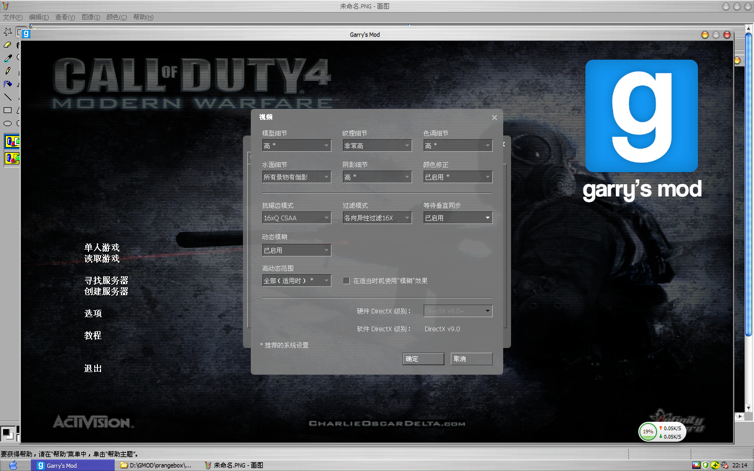This screenshot has height=471, width=754.
Task: Click the software DirectX v9.0 value text
Action: 442,329
